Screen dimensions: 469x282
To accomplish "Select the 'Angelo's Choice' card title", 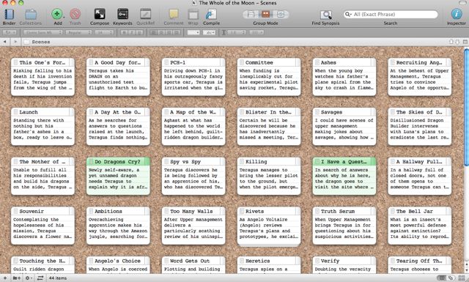I will point(117,261).
